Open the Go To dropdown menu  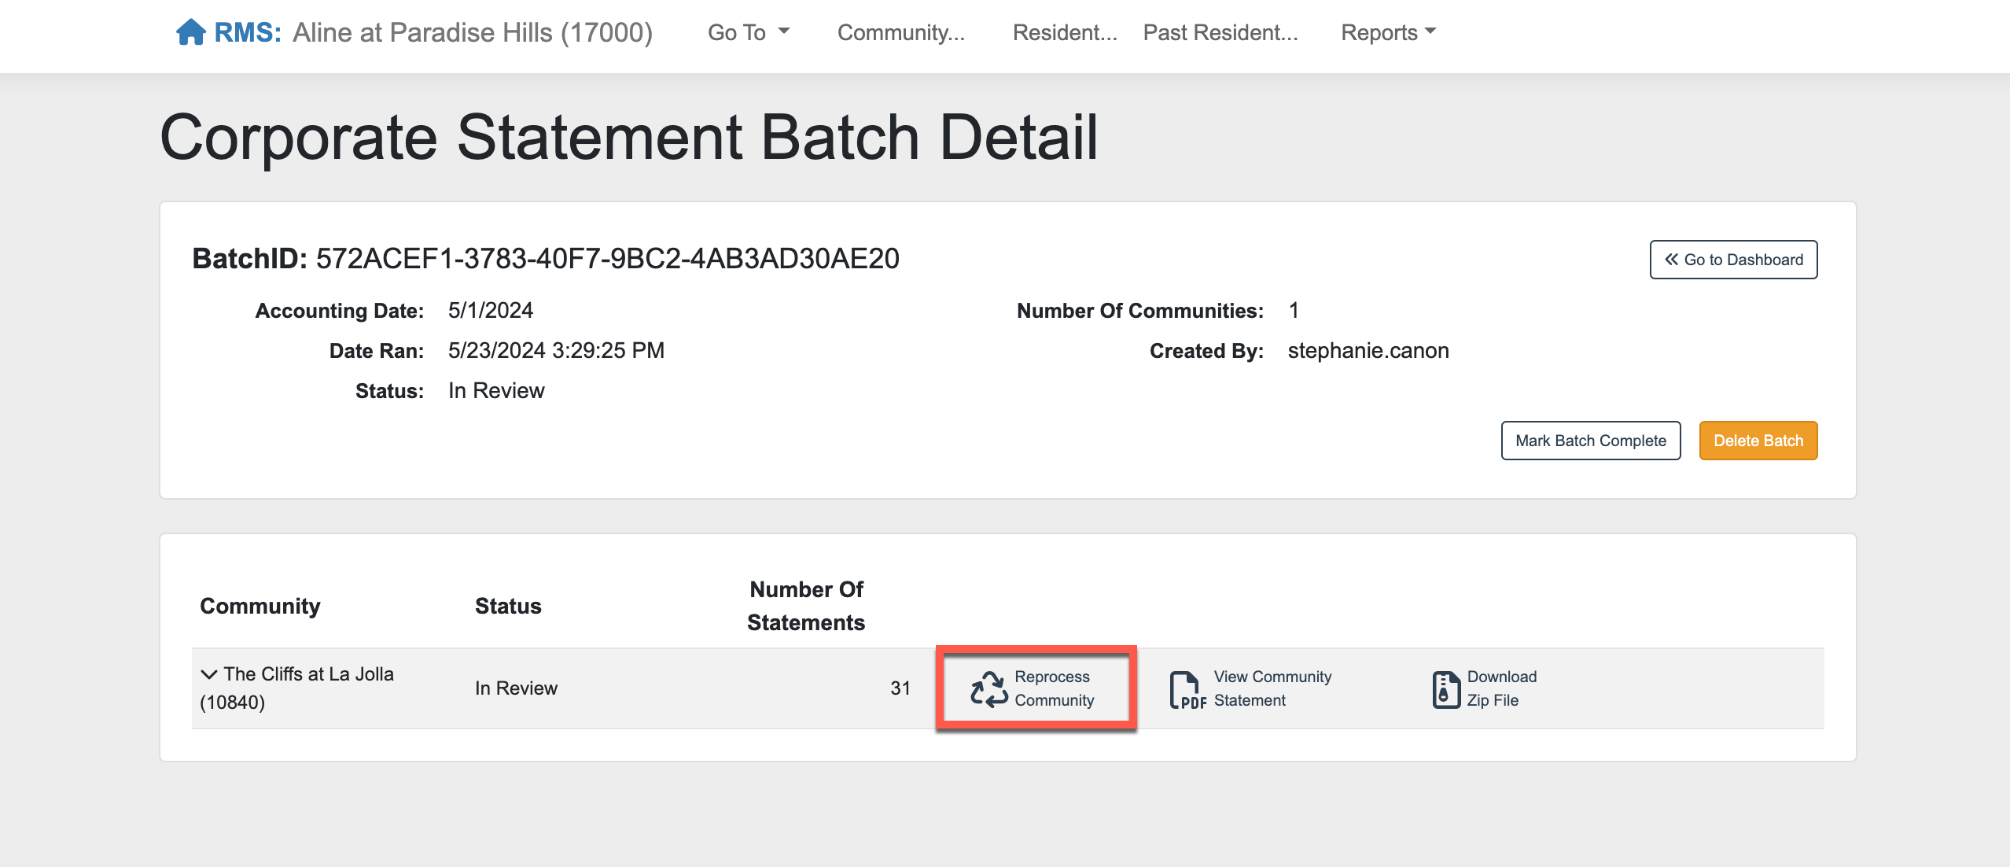pos(747,32)
